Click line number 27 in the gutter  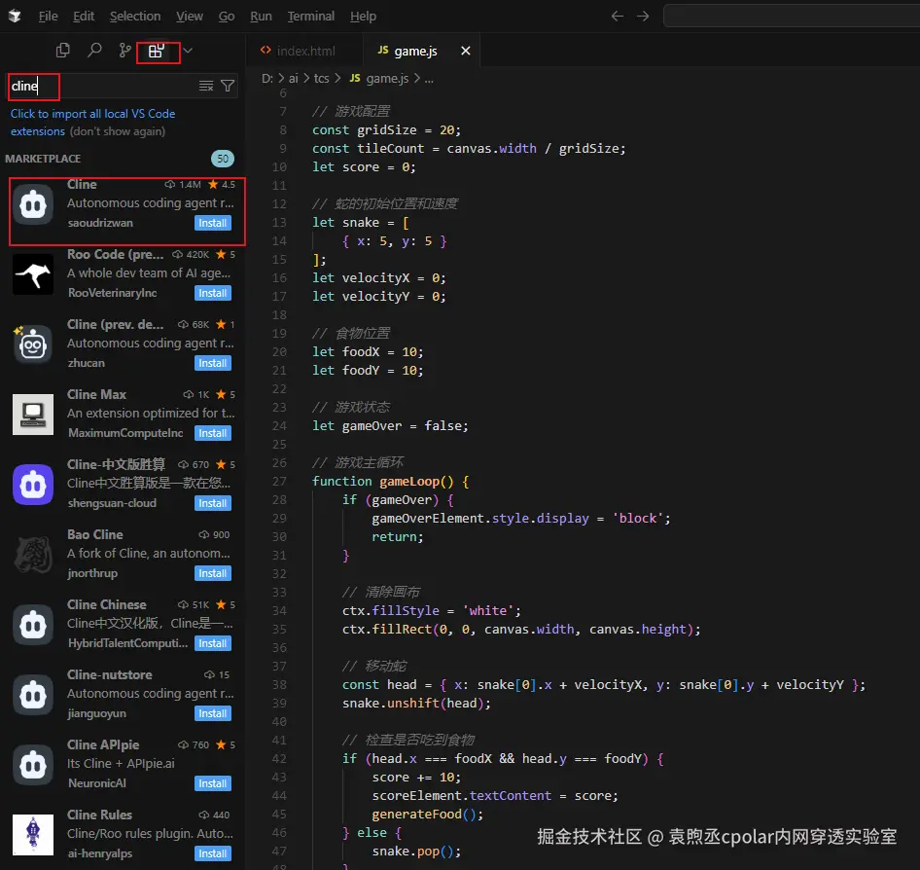[x=279, y=482]
